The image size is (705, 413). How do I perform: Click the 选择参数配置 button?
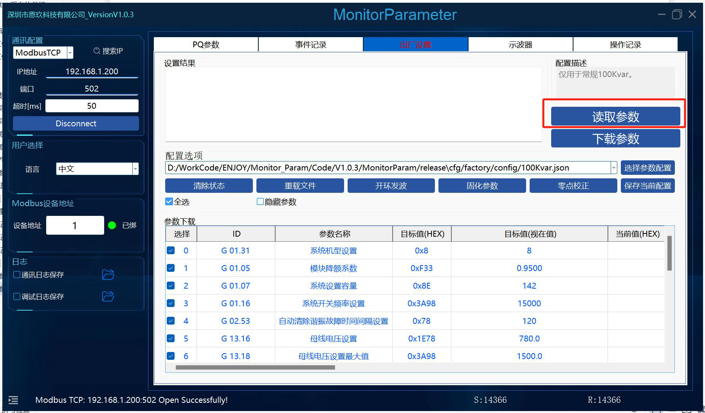click(x=647, y=168)
